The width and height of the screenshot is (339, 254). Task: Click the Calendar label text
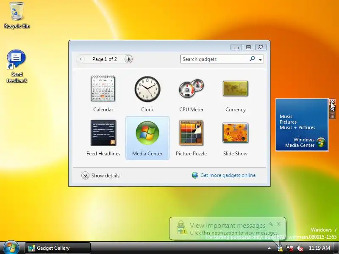coord(103,110)
